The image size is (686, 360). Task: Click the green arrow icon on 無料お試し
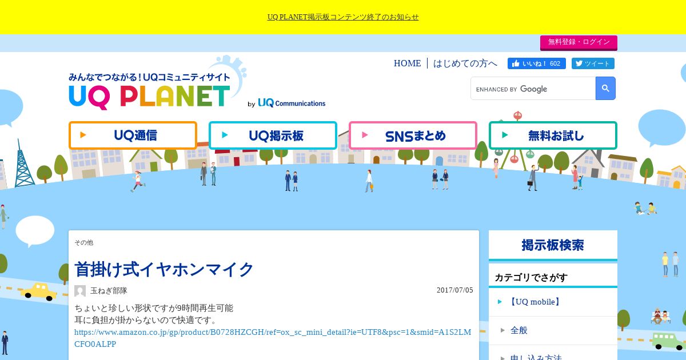[x=505, y=135]
